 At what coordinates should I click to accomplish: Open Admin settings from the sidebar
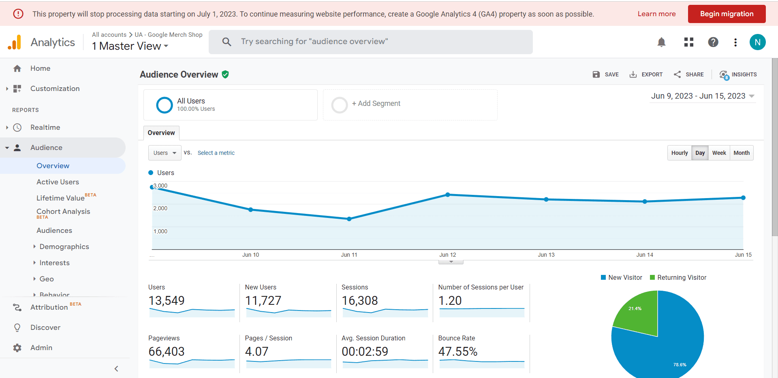41,347
